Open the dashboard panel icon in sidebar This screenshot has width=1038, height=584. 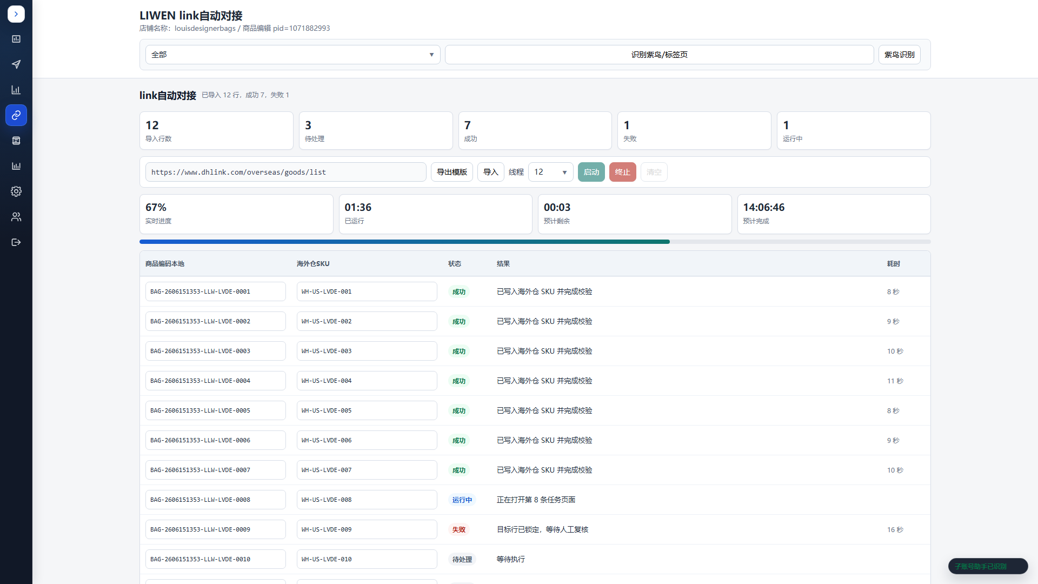[16, 39]
